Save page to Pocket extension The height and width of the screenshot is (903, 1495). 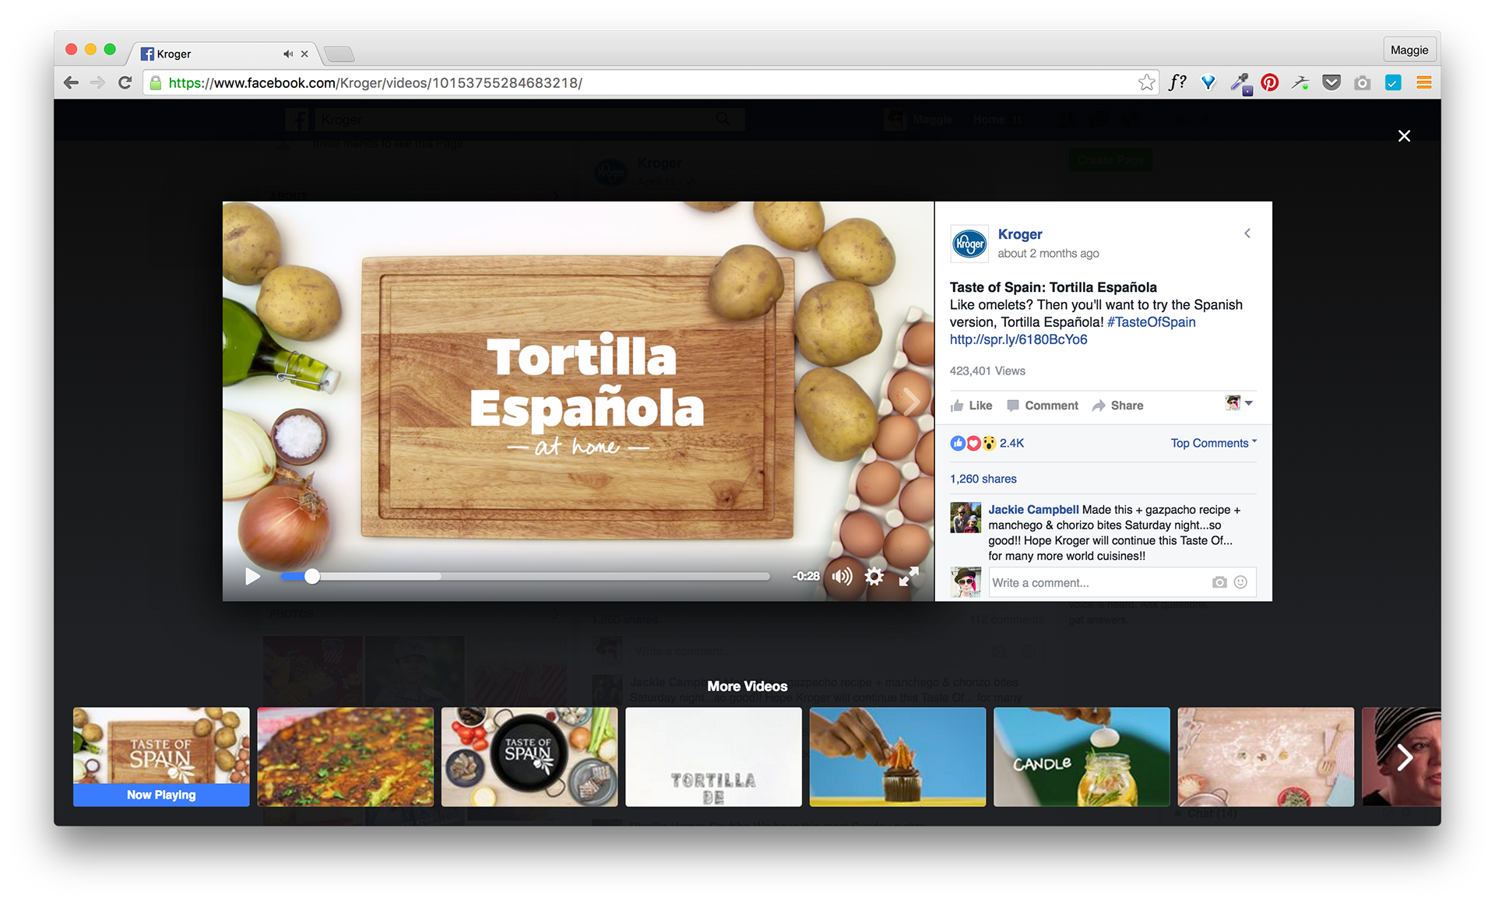pos(1331,83)
